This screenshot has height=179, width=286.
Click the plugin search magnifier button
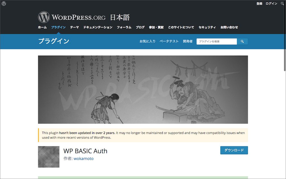[x=242, y=41]
